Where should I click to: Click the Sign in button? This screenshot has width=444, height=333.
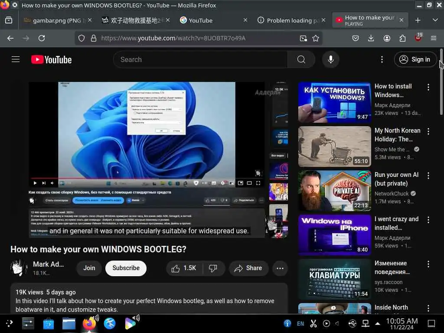(x=415, y=59)
